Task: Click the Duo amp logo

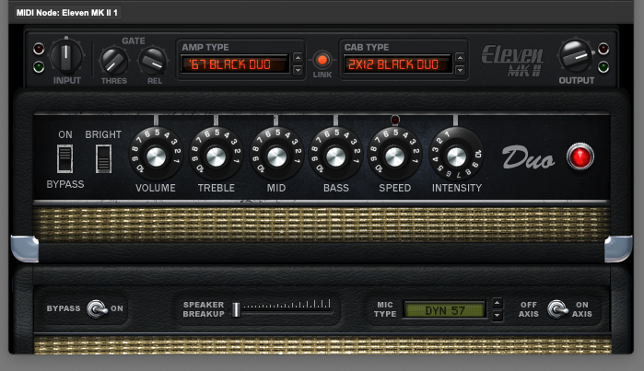Action: pyautogui.click(x=528, y=157)
